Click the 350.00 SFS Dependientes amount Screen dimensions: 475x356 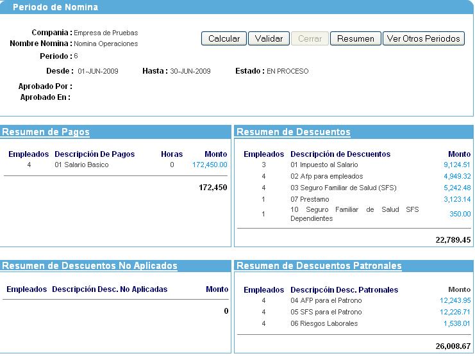pos(460,214)
